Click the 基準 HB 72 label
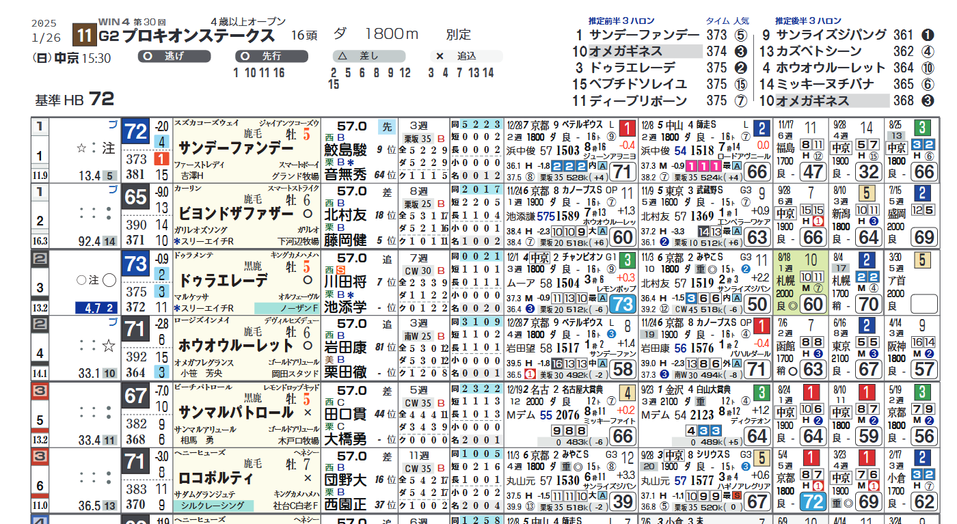The width and height of the screenshot is (957, 524). 75,100
